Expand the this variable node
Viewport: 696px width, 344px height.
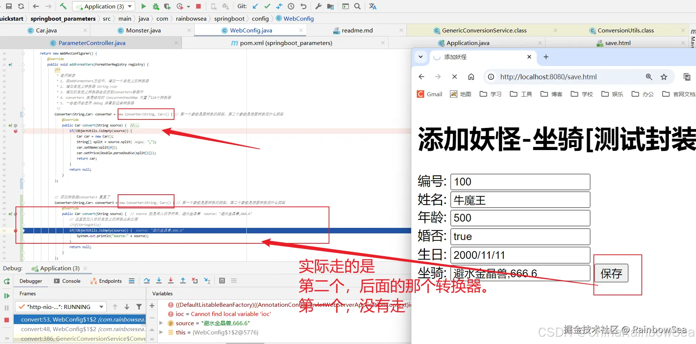[161, 332]
